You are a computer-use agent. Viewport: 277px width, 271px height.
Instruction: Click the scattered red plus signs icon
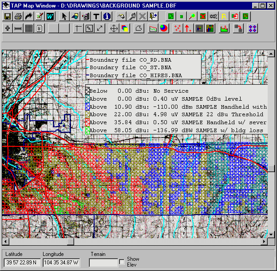(178, 28)
